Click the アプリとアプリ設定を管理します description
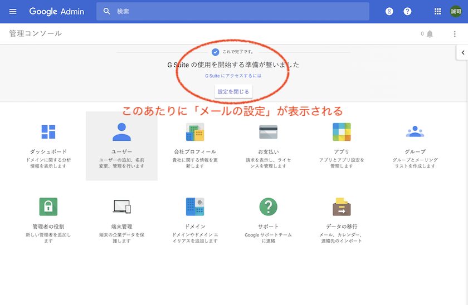This screenshot has height=305, width=468. pos(342,163)
